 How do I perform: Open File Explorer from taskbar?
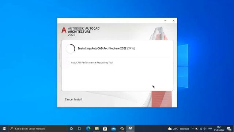tap(97, 129)
